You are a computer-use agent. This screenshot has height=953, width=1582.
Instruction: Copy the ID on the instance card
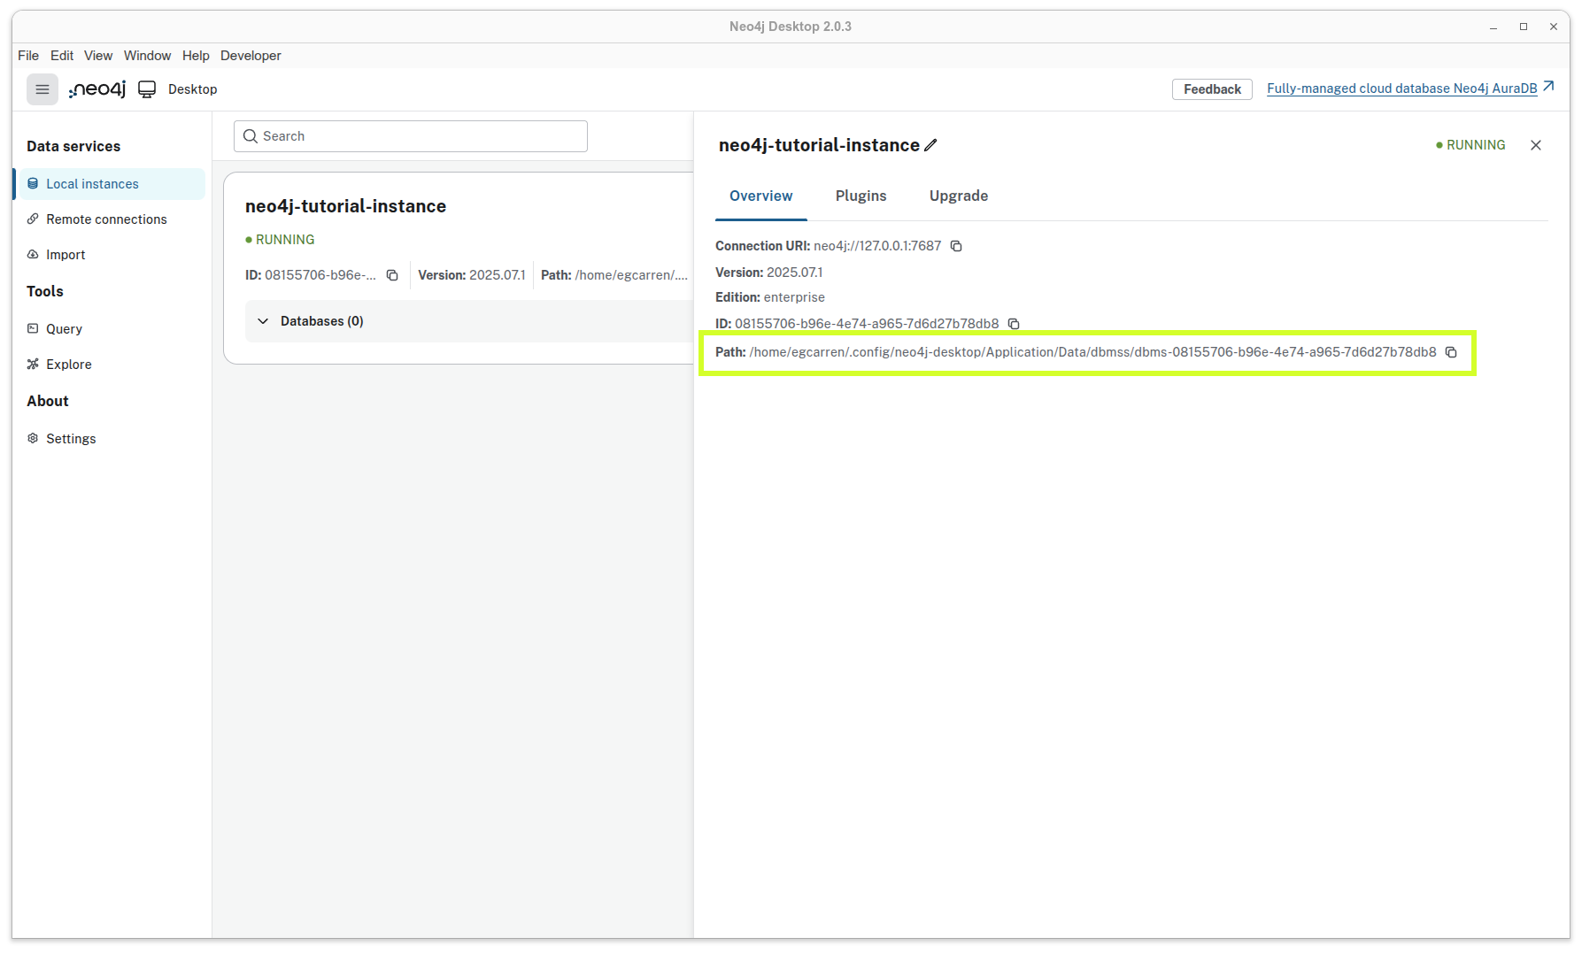[x=392, y=275]
